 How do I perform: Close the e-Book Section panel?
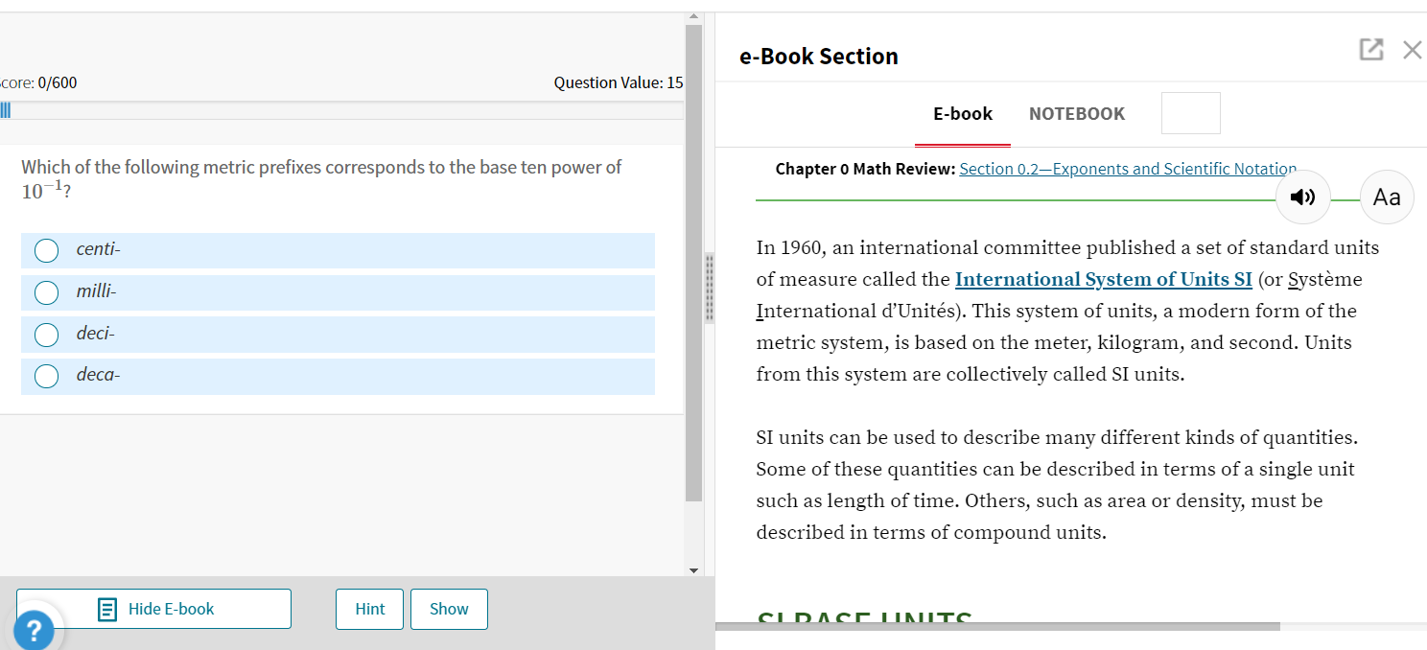(1412, 50)
